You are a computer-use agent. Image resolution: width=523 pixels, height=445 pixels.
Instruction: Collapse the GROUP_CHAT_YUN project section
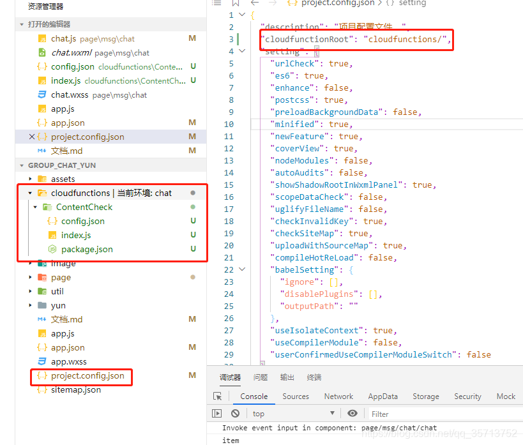(22, 165)
